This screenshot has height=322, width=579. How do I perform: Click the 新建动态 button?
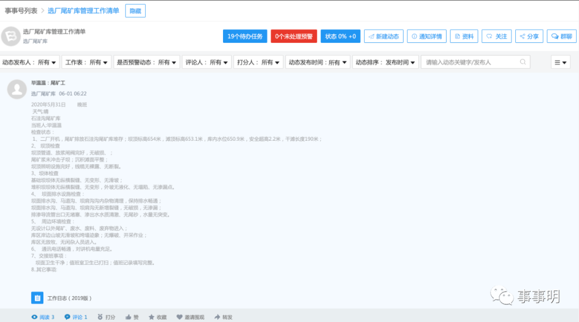click(383, 36)
